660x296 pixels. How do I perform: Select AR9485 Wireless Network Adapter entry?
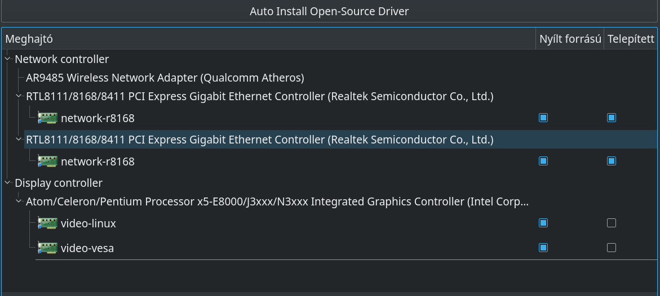(165, 78)
